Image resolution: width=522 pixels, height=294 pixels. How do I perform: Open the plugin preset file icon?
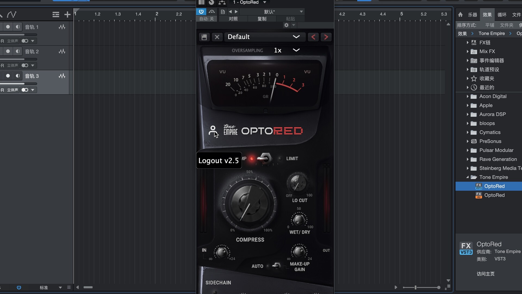coord(223,12)
